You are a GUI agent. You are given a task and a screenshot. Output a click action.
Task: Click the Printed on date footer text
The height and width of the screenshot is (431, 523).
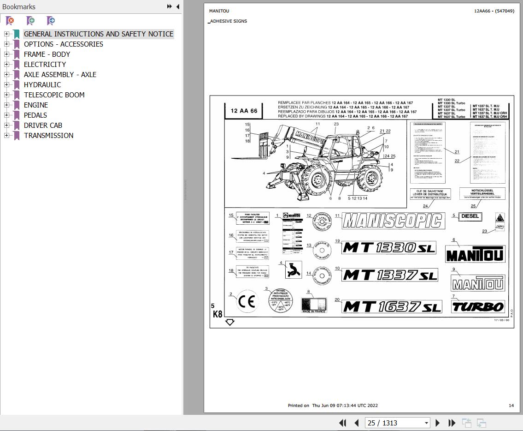[333, 405]
